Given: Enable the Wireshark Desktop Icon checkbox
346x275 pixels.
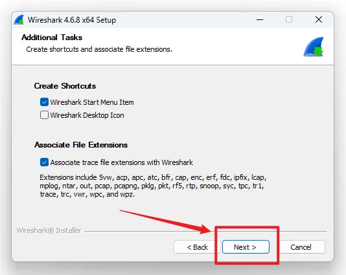Looking at the screenshot, I should (44, 115).
